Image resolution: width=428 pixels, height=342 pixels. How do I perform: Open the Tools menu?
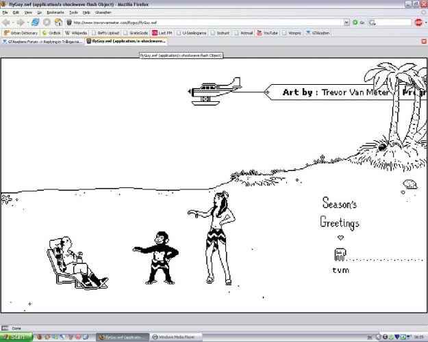(x=73, y=12)
